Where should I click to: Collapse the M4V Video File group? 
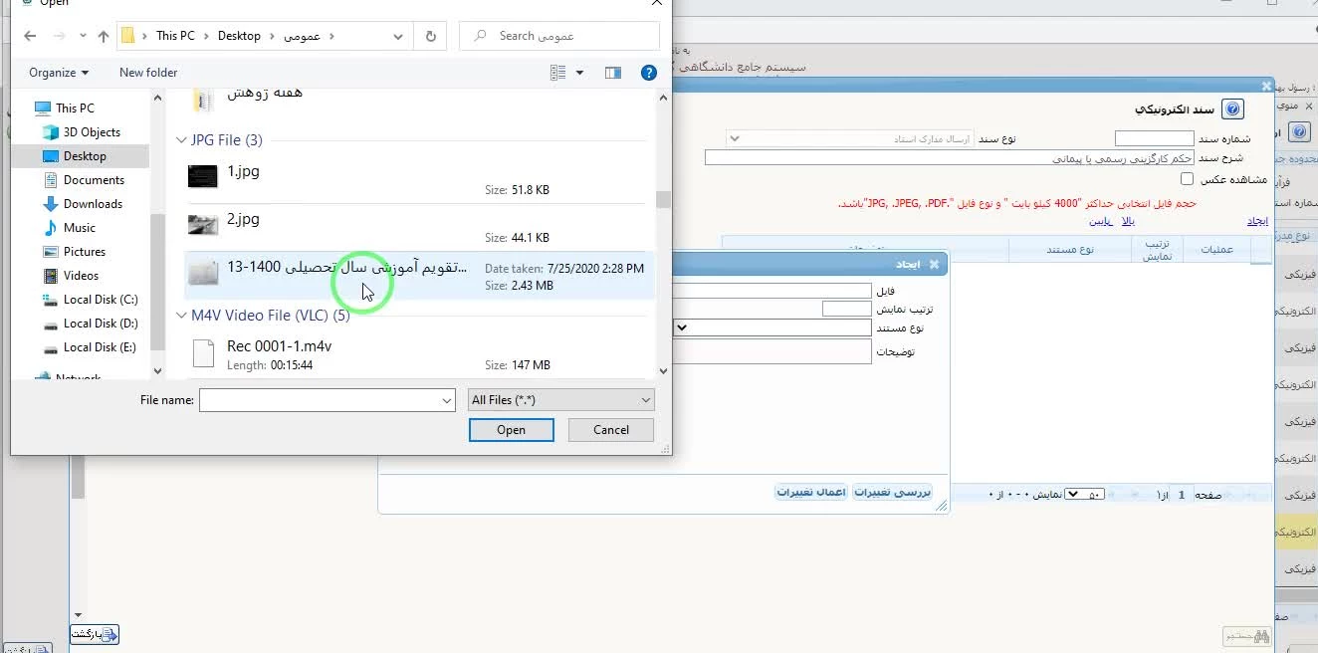point(181,316)
